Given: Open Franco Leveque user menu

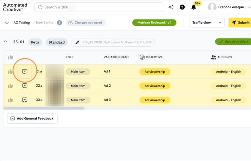Looking at the screenshot, I should (229, 7).
